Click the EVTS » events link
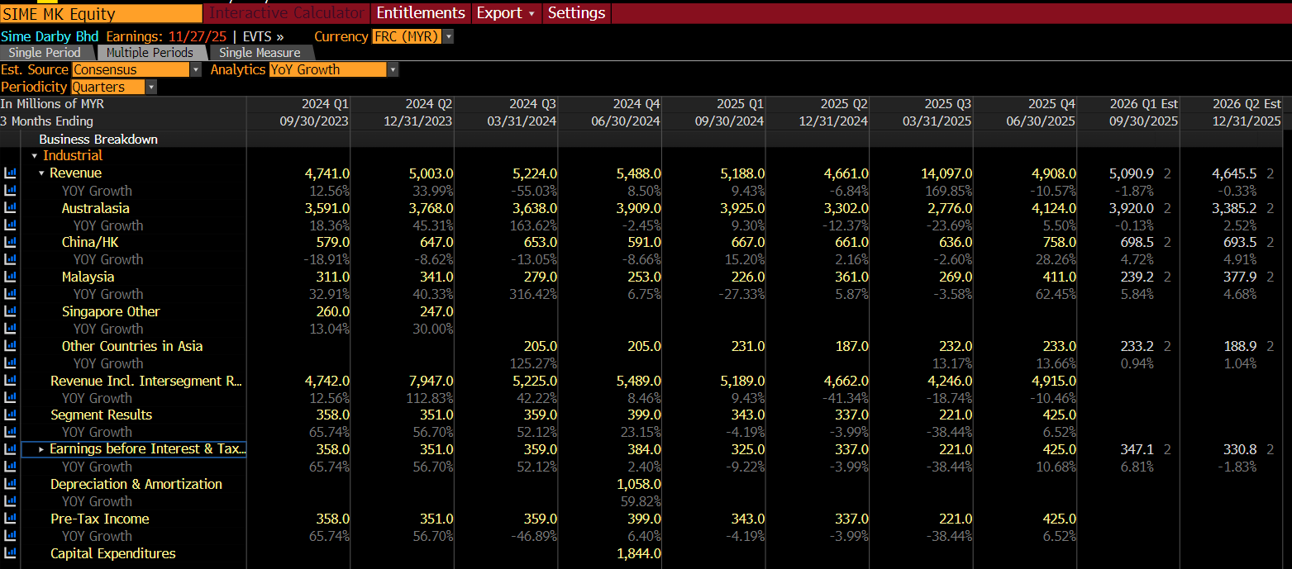The image size is (1292, 569). [x=263, y=36]
